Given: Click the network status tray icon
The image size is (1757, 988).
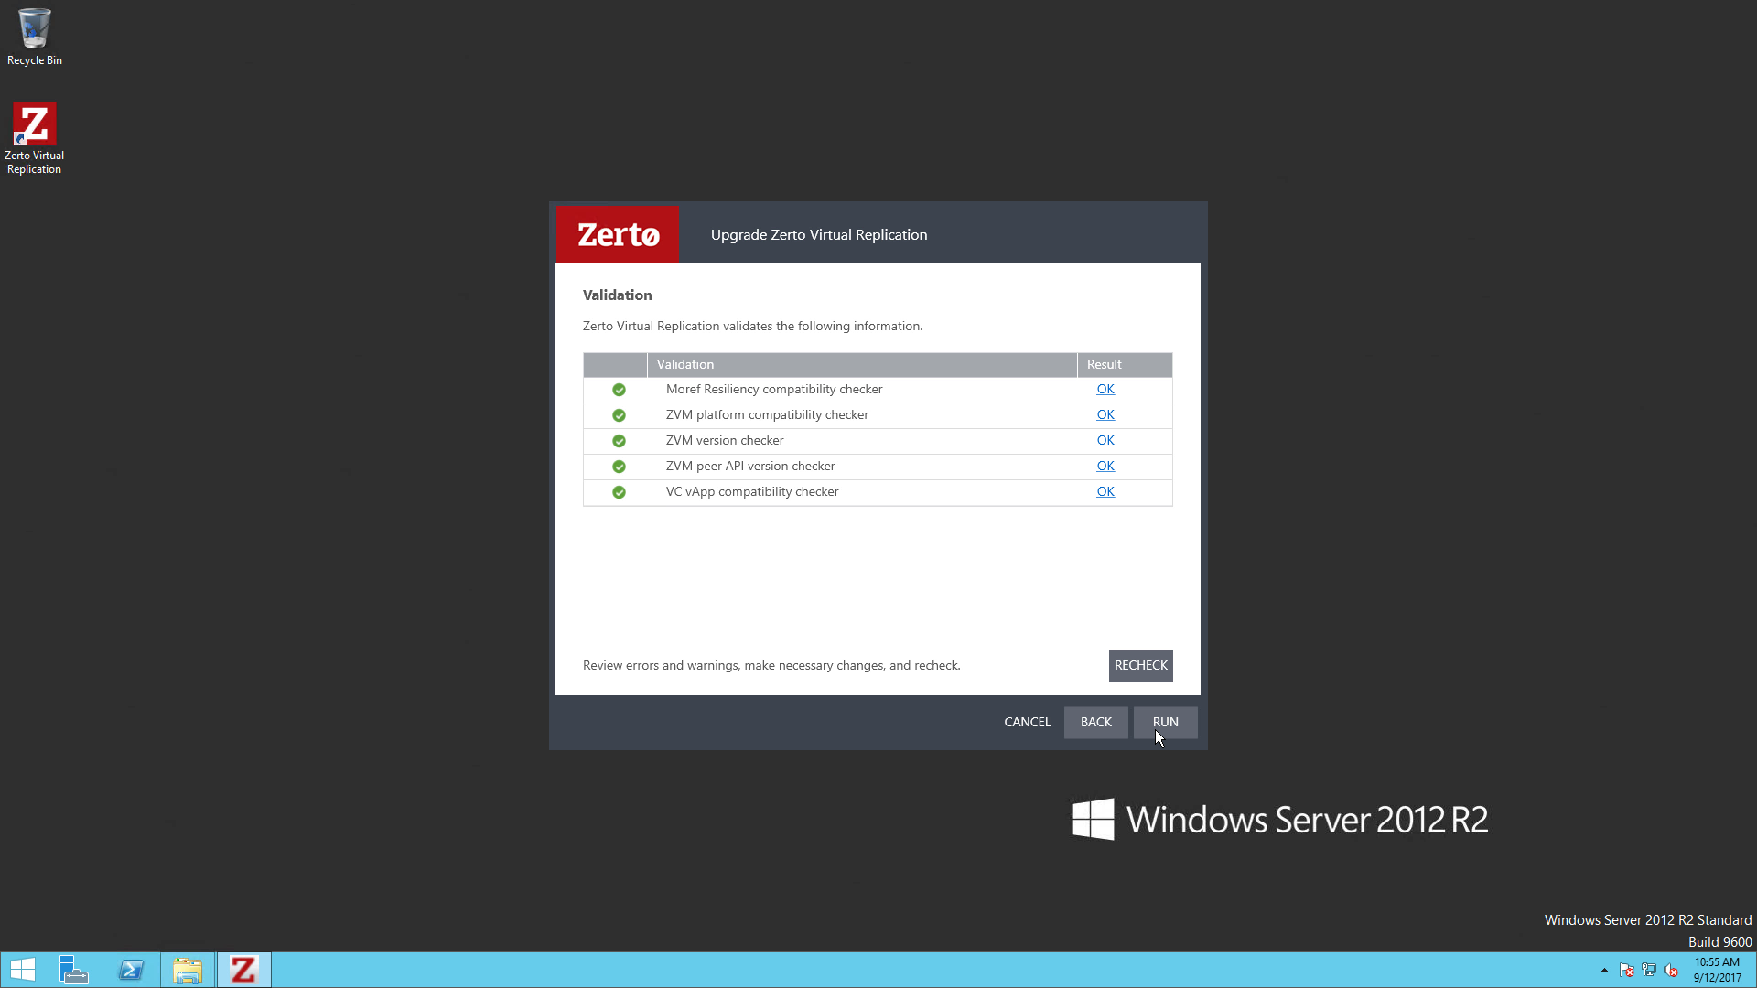Looking at the screenshot, I should pyautogui.click(x=1649, y=970).
